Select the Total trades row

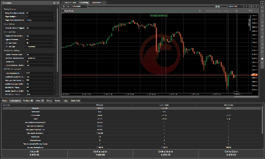click(x=132, y=137)
